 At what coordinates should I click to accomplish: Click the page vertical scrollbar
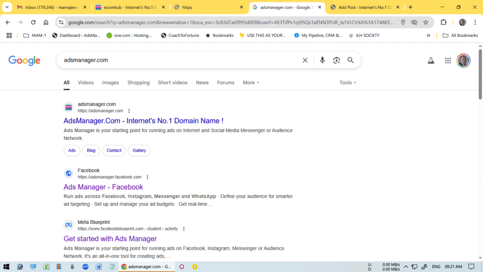click(480, 74)
